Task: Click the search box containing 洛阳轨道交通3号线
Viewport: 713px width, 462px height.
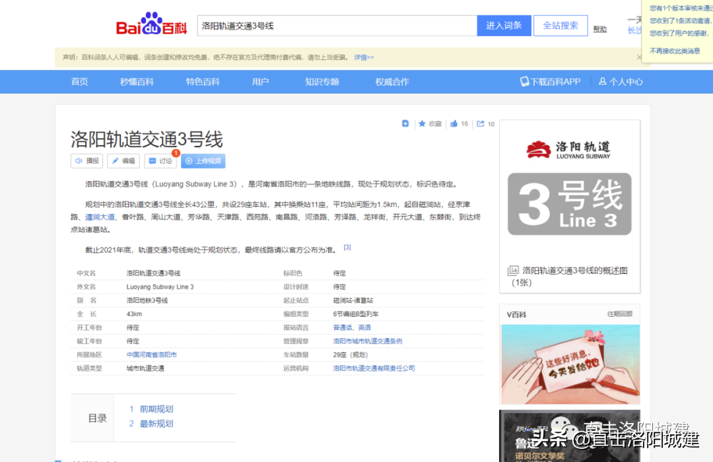Action: click(x=337, y=26)
